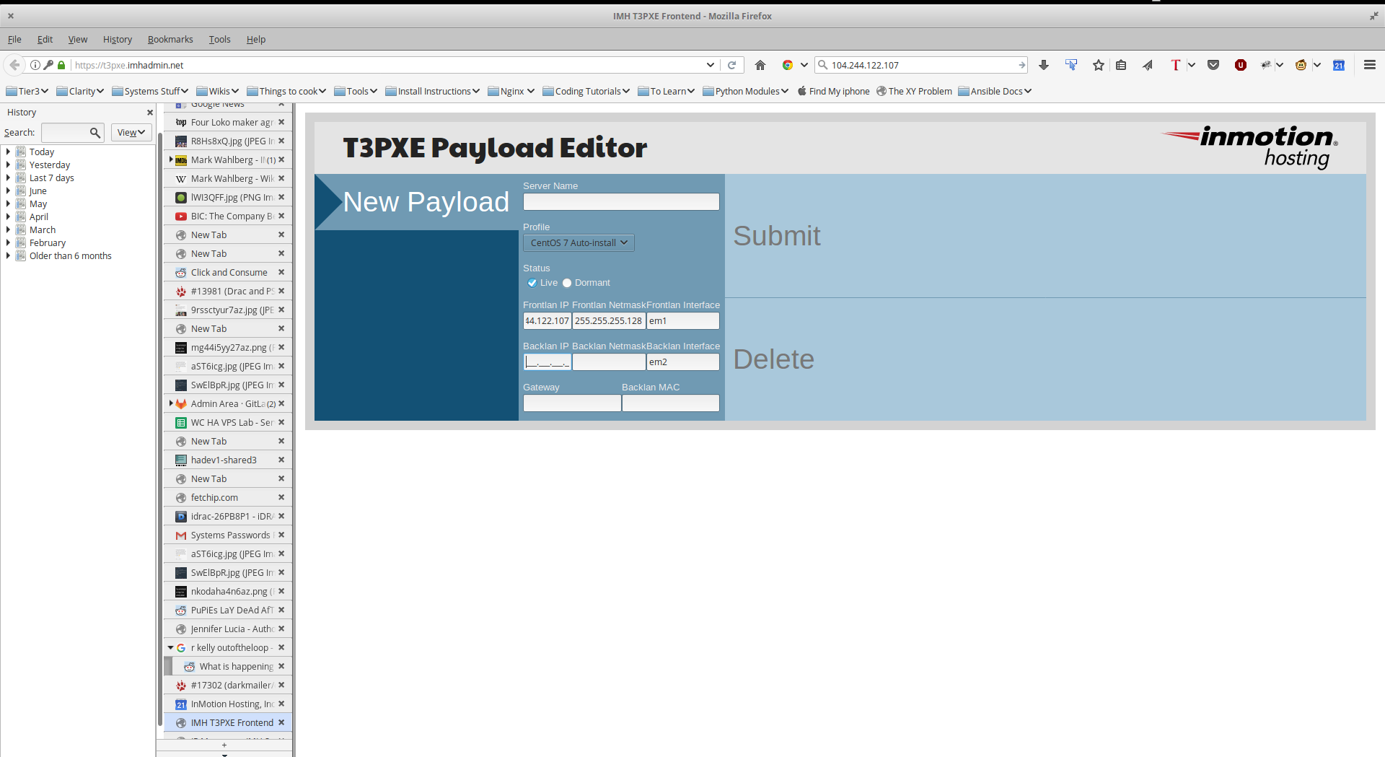1385x757 pixels.
Task: Click the reload page icon
Action: click(x=731, y=65)
